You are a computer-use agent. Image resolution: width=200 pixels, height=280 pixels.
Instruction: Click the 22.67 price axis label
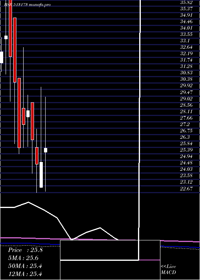coord(186,188)
